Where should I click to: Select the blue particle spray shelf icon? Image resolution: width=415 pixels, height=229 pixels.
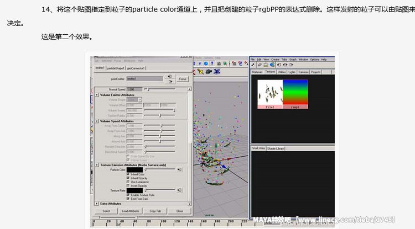pyautogui.click(x=217, y=72)
